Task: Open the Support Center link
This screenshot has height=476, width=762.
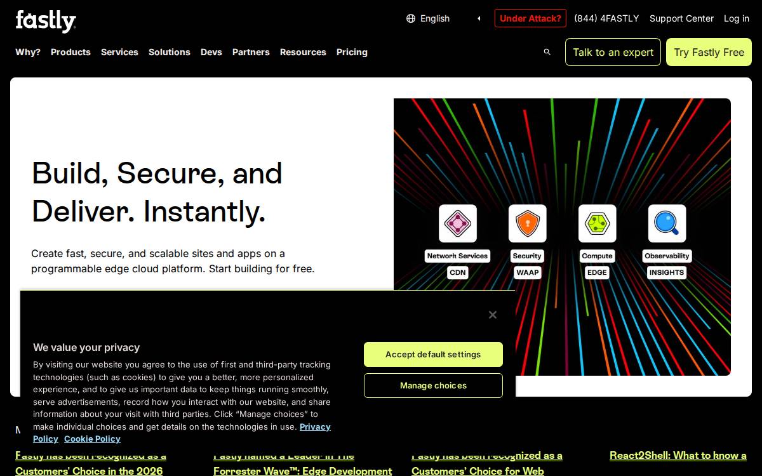Action: pos(681,18)
